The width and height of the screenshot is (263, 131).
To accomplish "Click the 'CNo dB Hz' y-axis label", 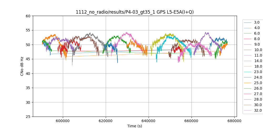I will pos(22,66).
